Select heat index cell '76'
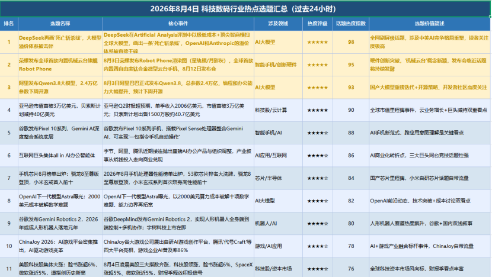The width and height of the screenshot is (492, 277). point(351,268)
